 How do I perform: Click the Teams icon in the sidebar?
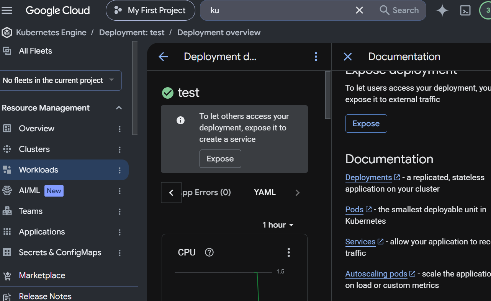point(7,211)
